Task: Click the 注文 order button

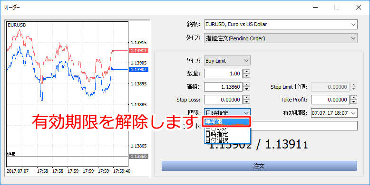Action: tap(259, 166)
